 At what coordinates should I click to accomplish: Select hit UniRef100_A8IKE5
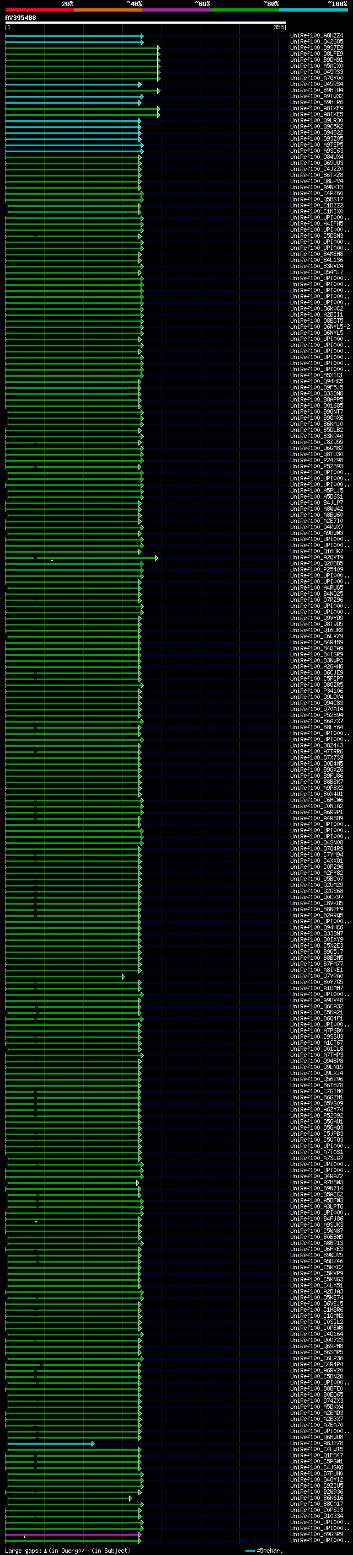[317, 115]
